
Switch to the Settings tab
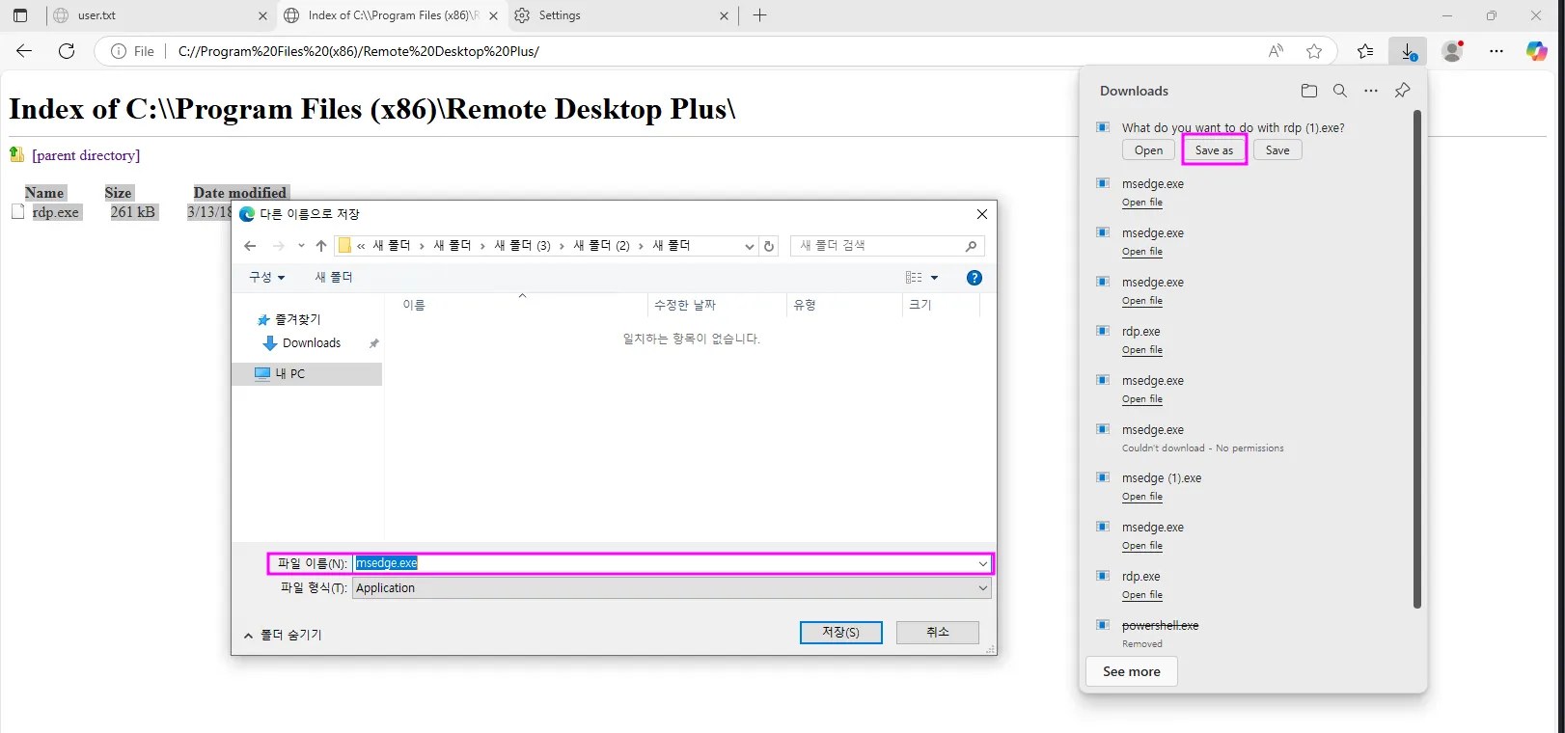[x=623, y=15]
